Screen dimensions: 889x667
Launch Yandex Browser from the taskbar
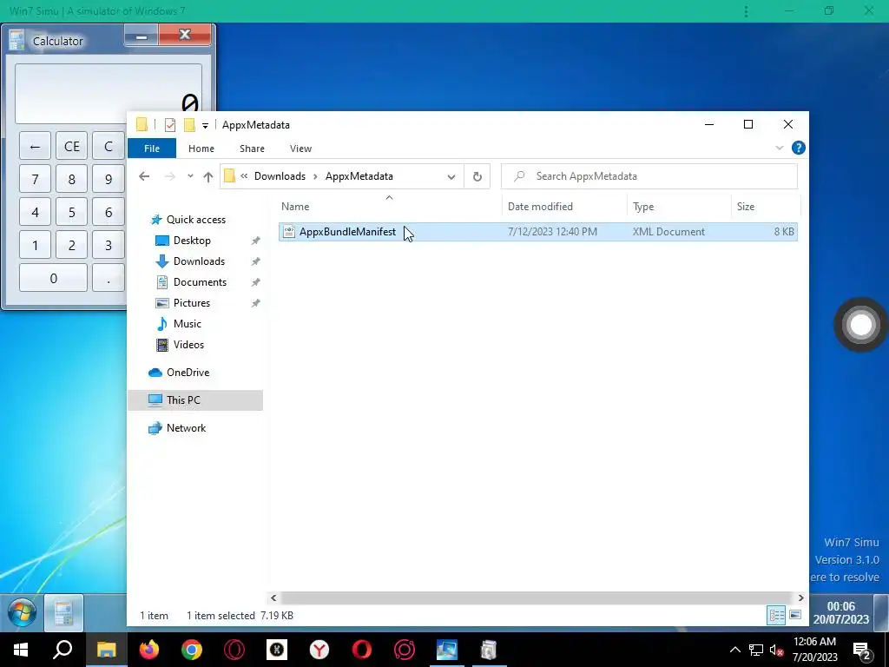319,650
